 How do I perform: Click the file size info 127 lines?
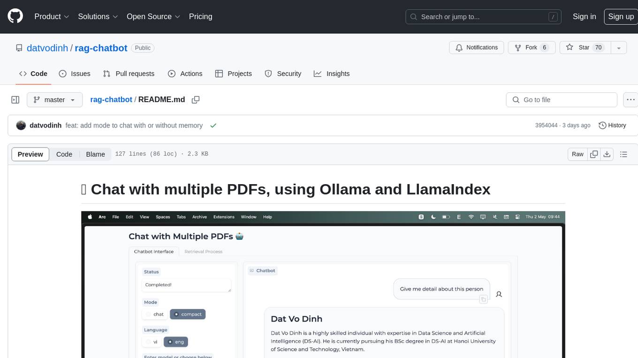[161, 154]
